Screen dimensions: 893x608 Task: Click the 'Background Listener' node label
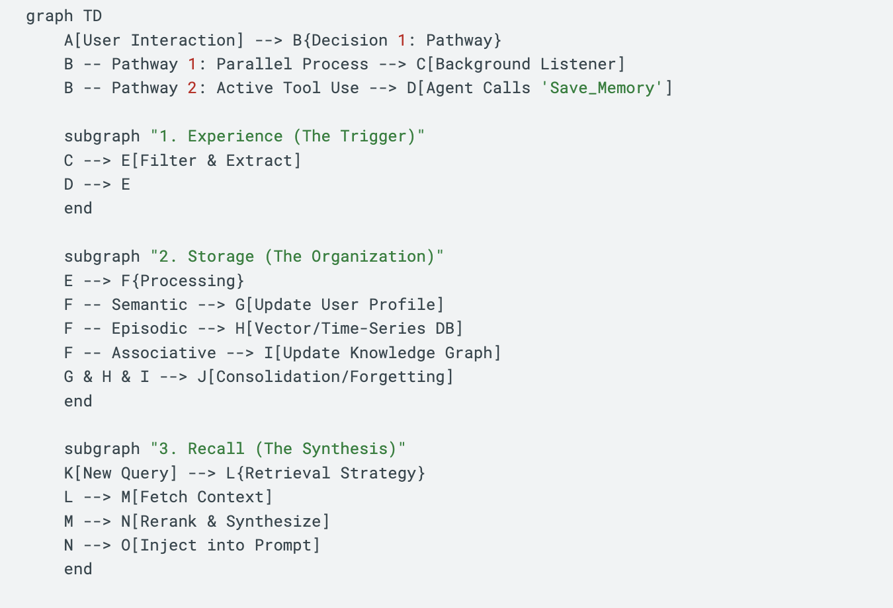[525, 64]
